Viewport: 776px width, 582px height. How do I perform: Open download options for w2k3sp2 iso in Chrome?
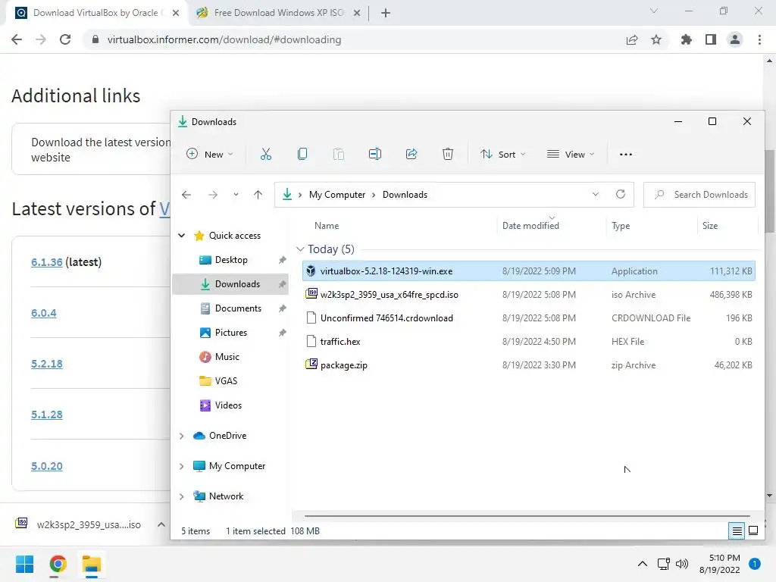[161, 524]
